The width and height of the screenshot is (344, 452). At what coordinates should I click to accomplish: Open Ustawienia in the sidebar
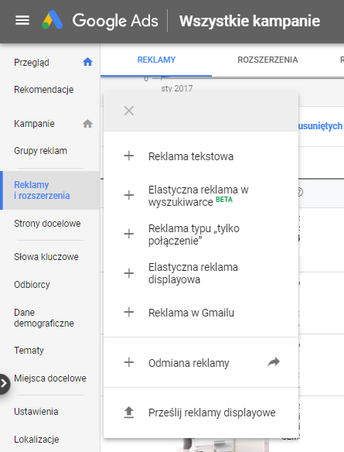[x=36, y=411]
